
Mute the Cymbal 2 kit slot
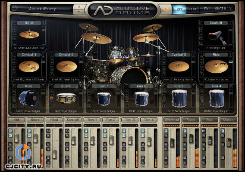click(x=52, y=70)
